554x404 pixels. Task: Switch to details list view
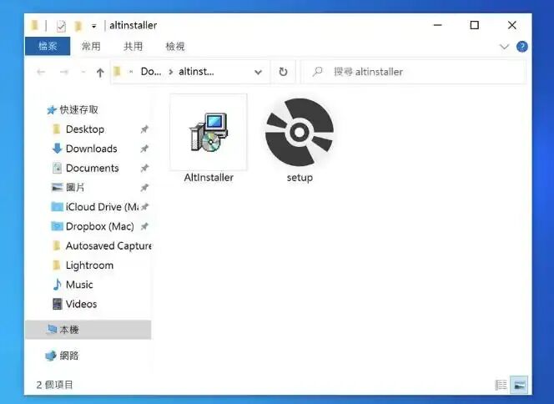(501, 385)
